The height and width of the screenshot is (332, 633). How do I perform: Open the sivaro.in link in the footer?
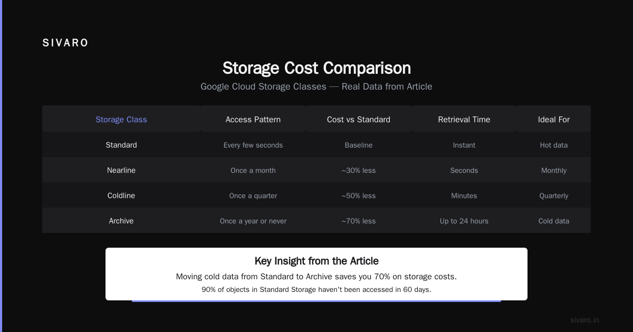[x=584, y=320]
